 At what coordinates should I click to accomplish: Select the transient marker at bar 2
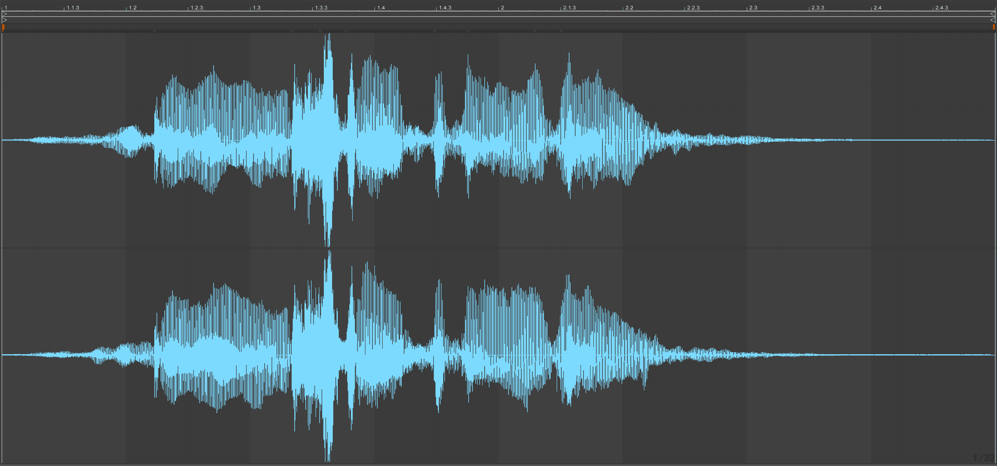pyautogui.click(x=468, y=30)
